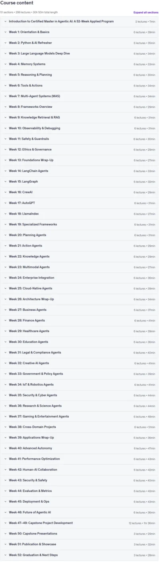Image resolution: width=159 pixels, height=562 pixels.
Task: Show lectures for Week 20: Planning Agents
Action: pos(79,235)
